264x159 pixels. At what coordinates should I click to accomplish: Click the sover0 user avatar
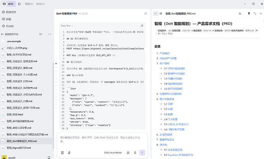[4, 157]
